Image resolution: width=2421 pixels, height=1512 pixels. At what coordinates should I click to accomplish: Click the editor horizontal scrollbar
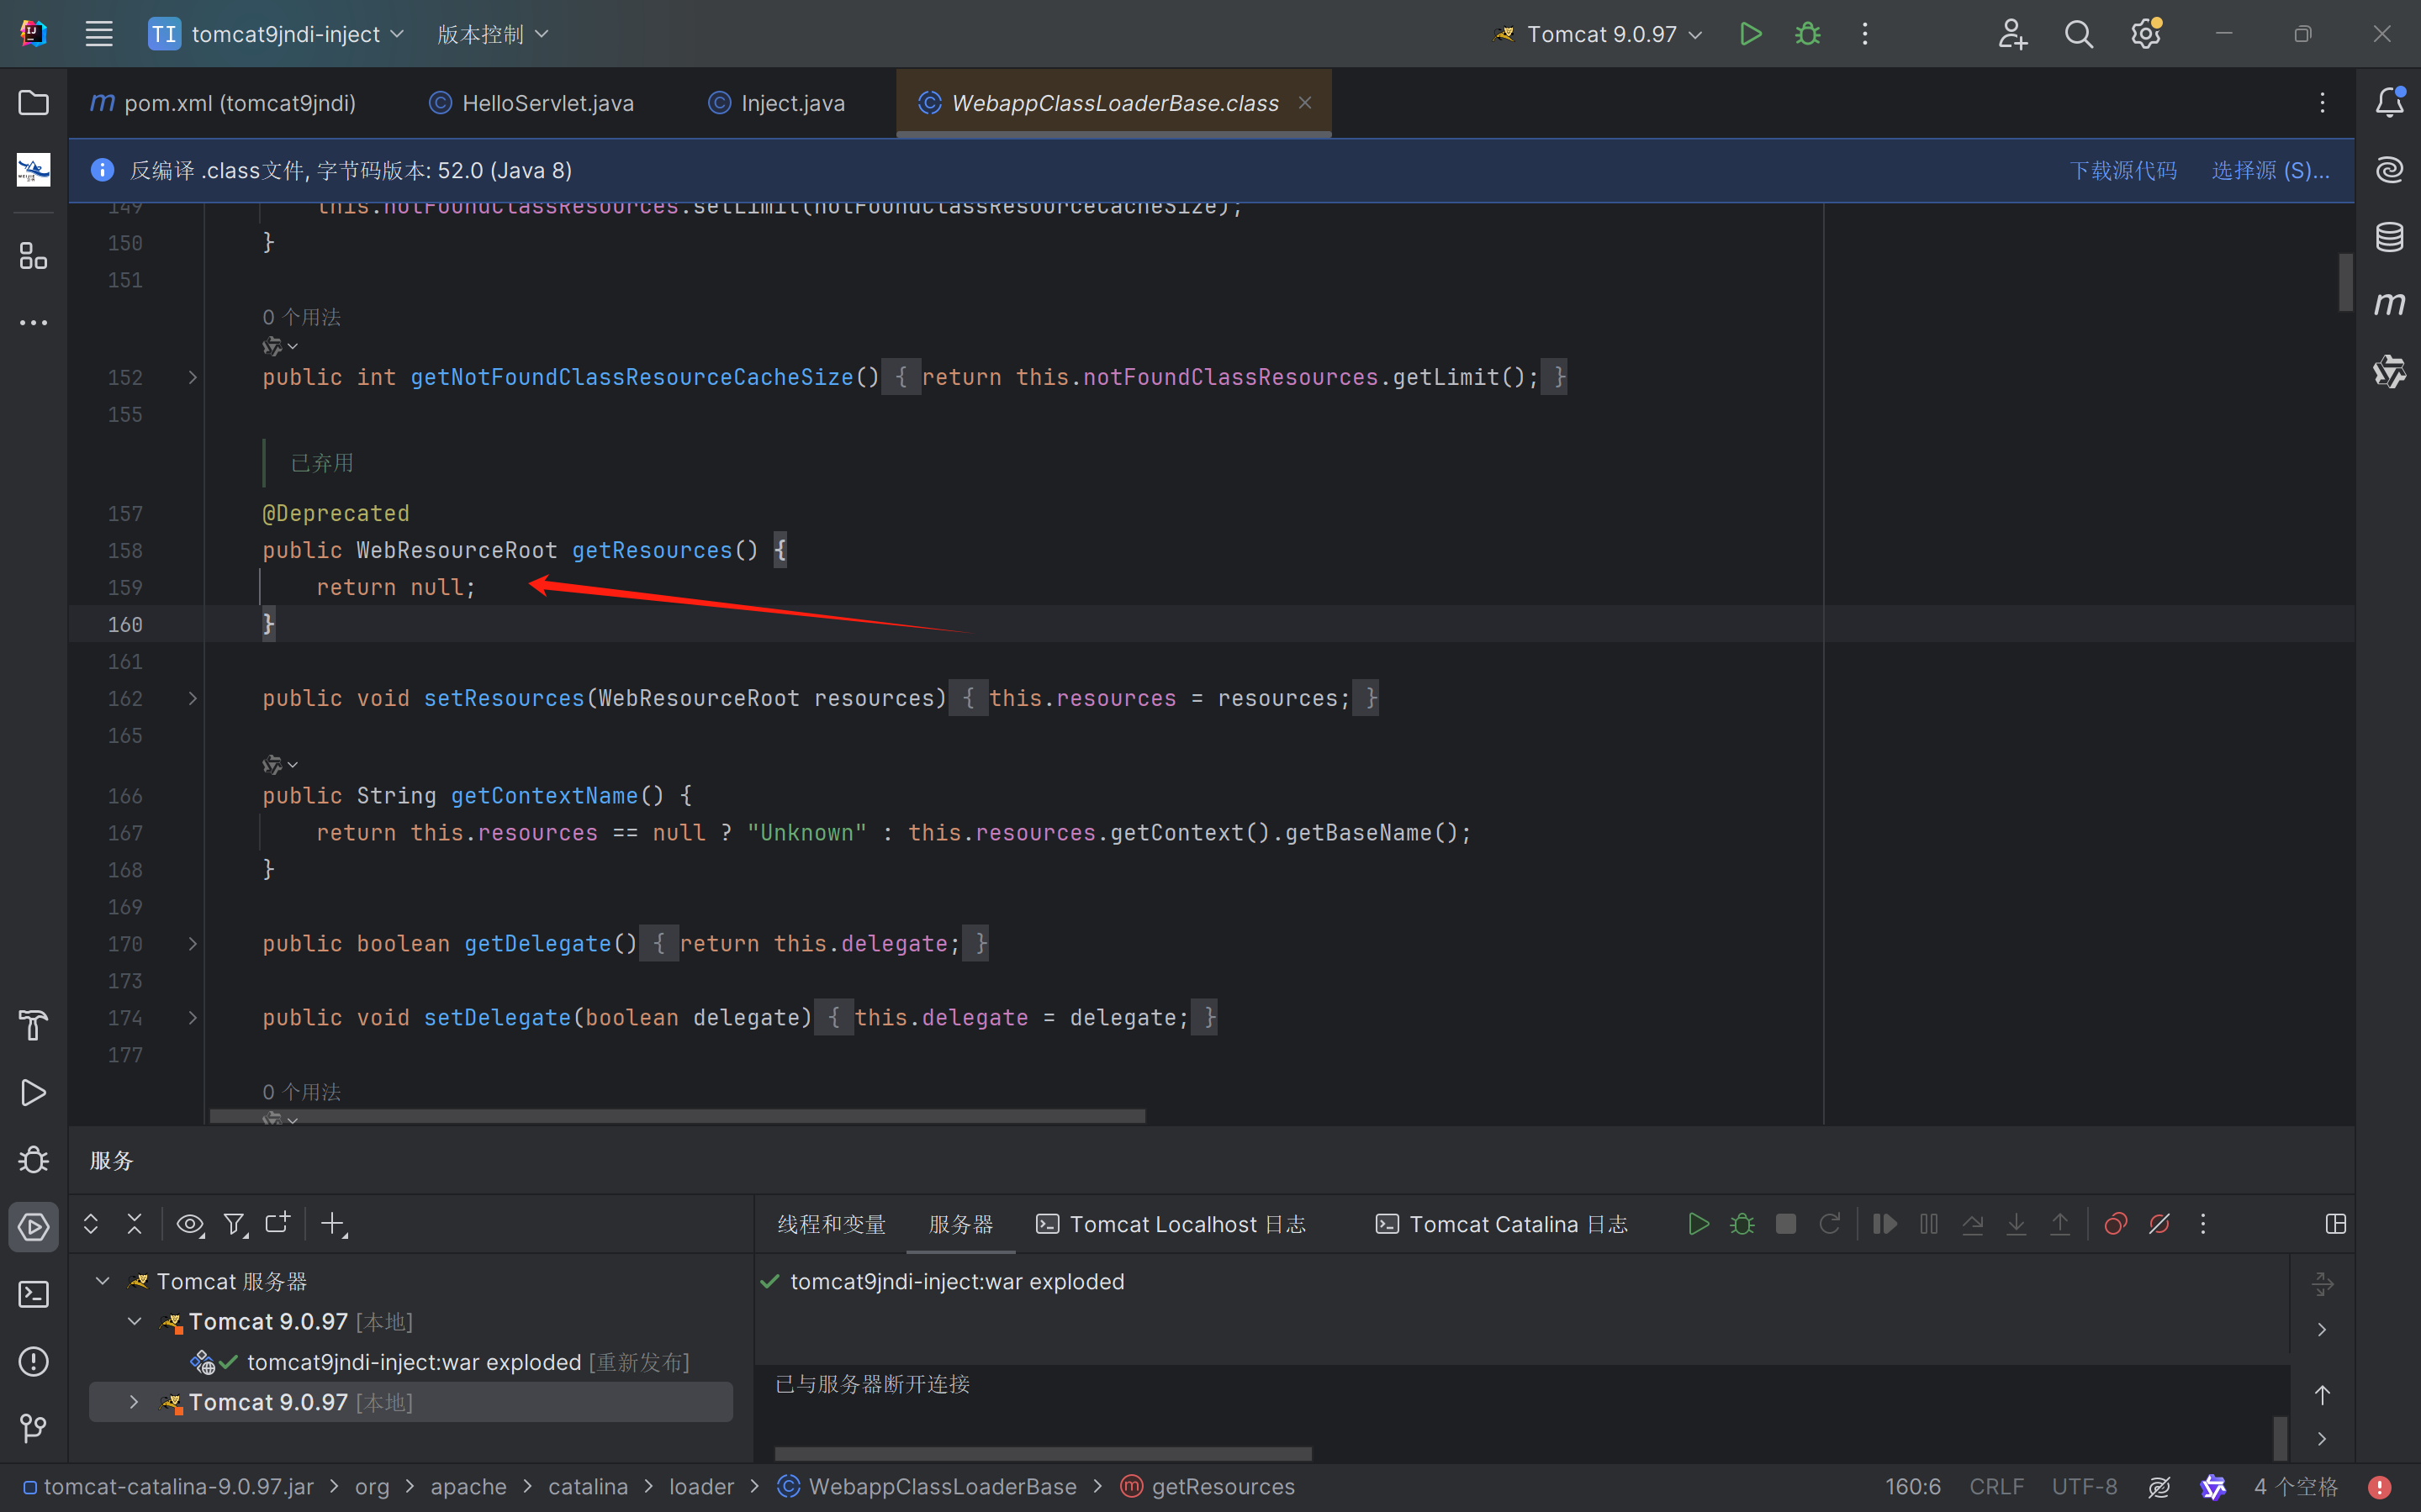(x=677, y=1116)
